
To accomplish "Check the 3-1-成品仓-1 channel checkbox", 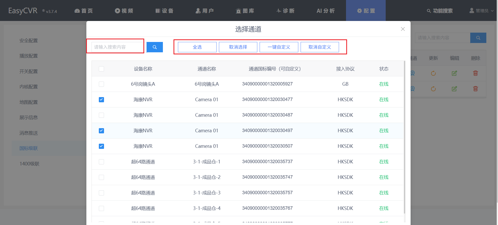I will pos(101,162).
